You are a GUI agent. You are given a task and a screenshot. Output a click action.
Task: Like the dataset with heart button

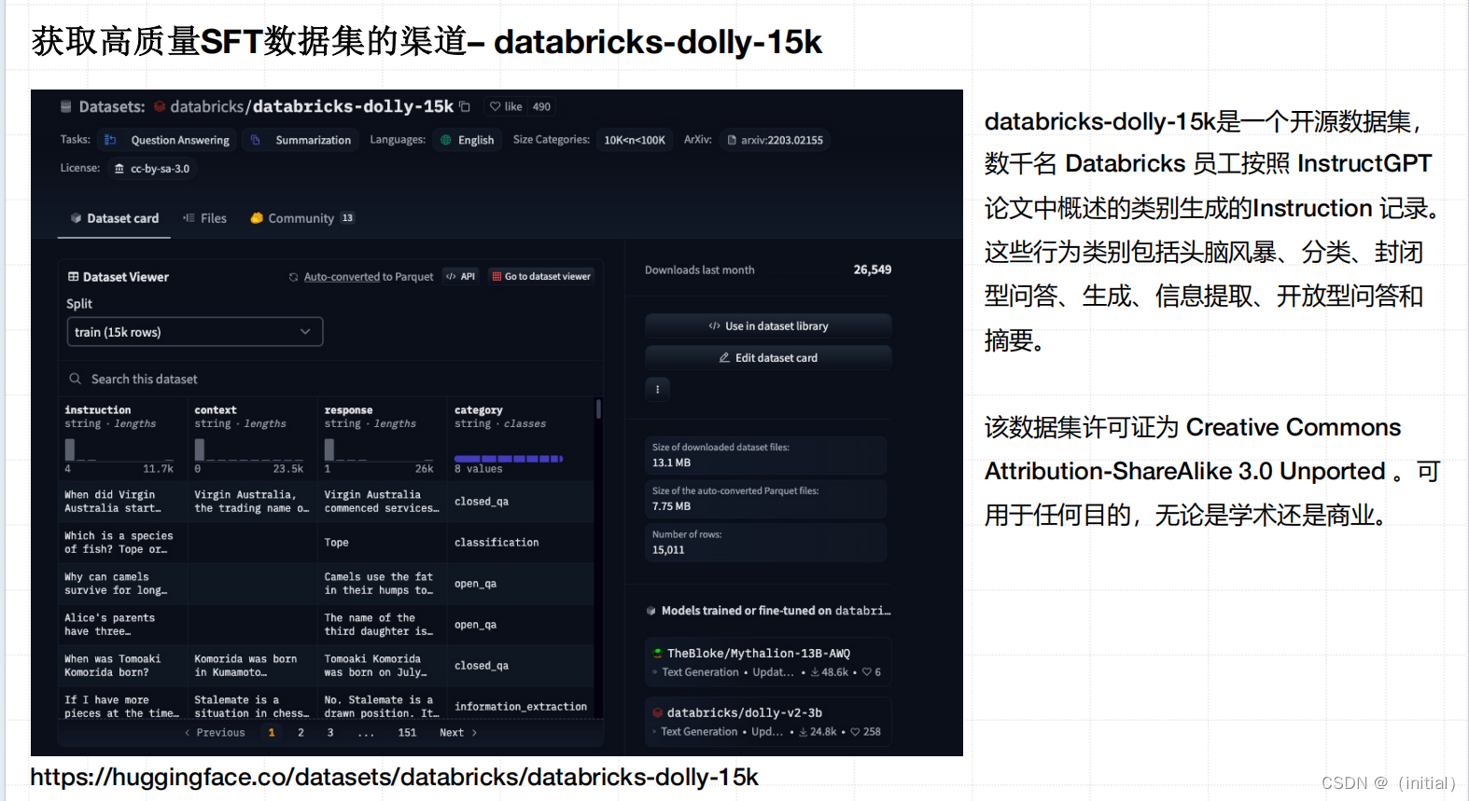click(x=507, y=106)
